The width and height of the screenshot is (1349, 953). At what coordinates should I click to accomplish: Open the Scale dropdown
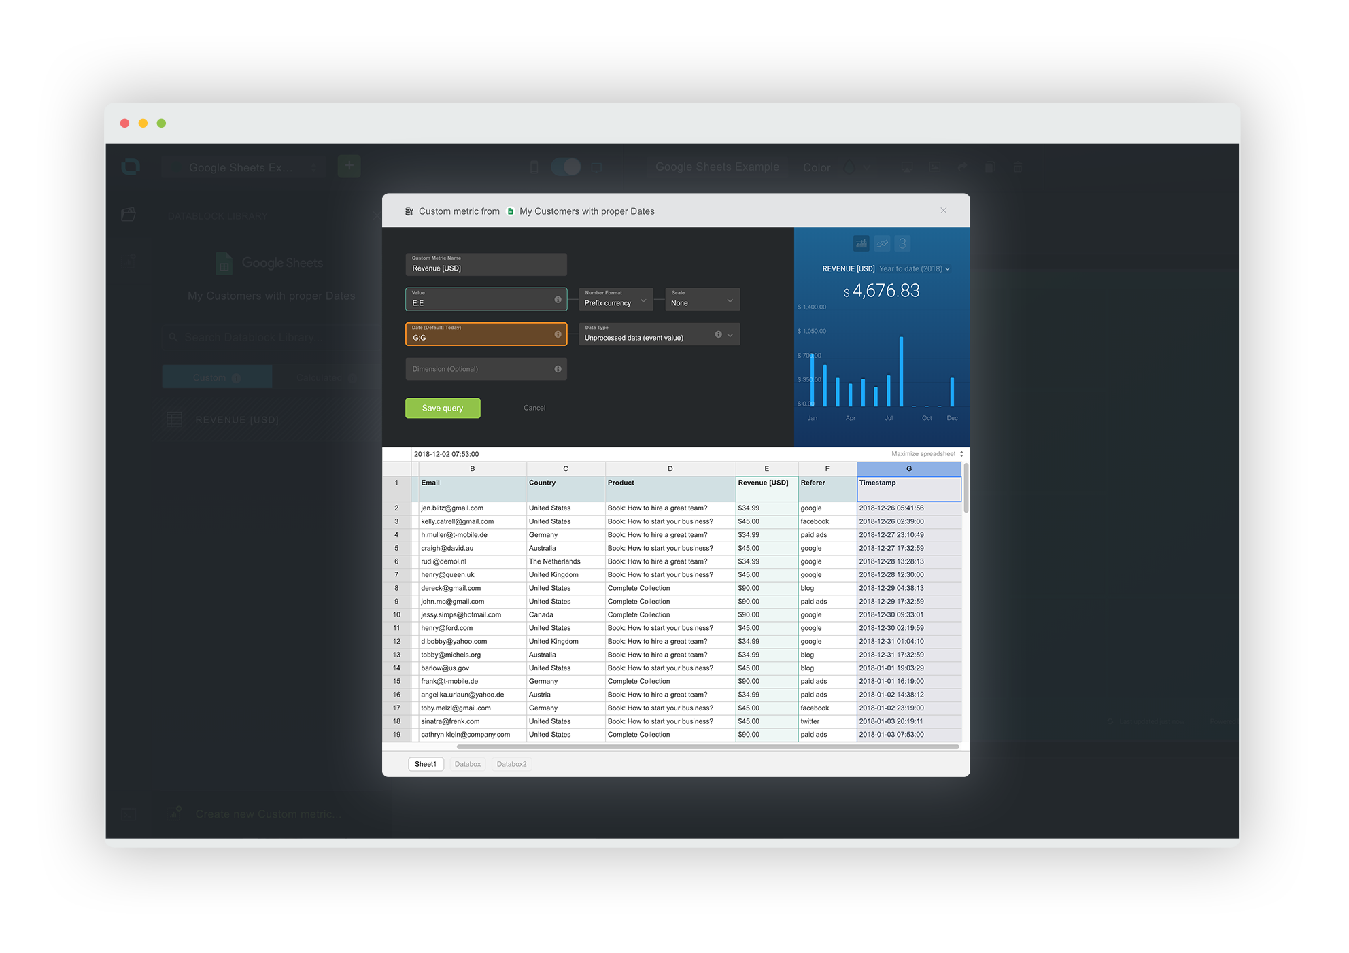point(702,300)
